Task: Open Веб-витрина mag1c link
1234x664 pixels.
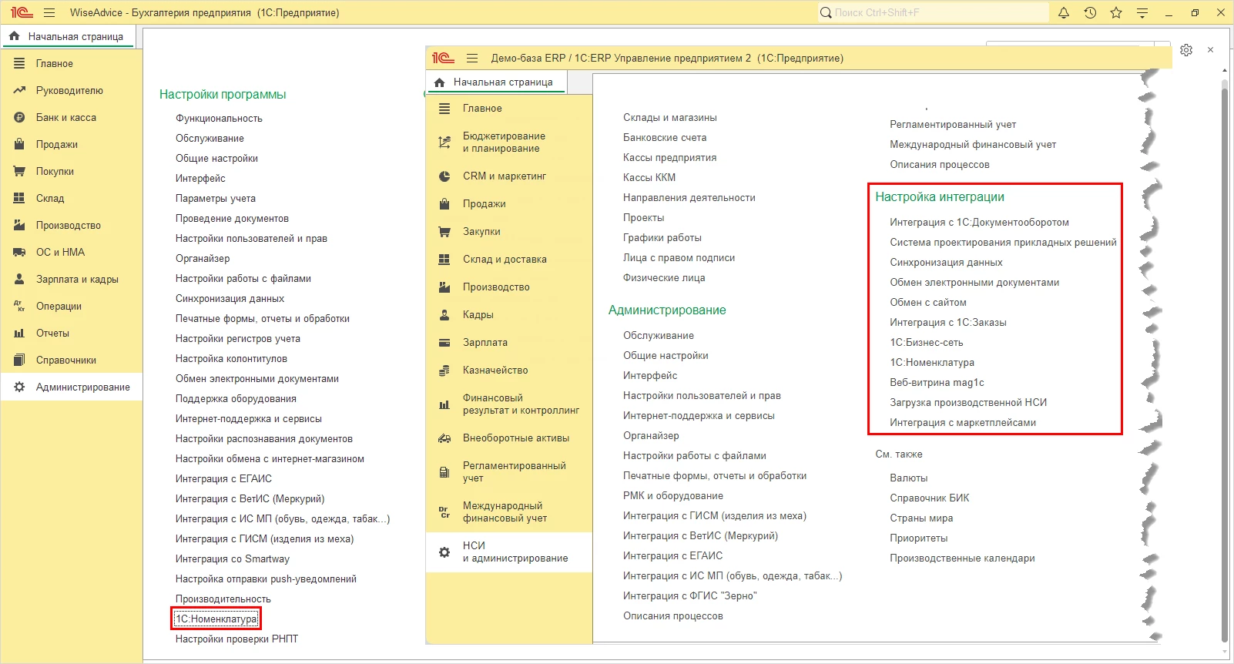Action: click(x=937, y=383)
